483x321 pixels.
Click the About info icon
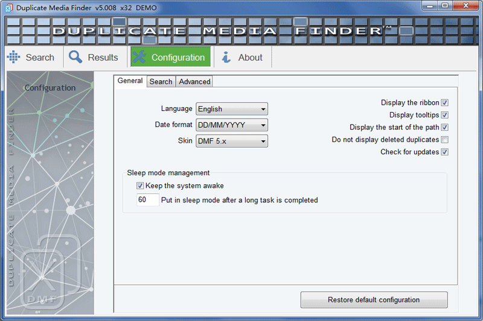[x=226, y=57]
